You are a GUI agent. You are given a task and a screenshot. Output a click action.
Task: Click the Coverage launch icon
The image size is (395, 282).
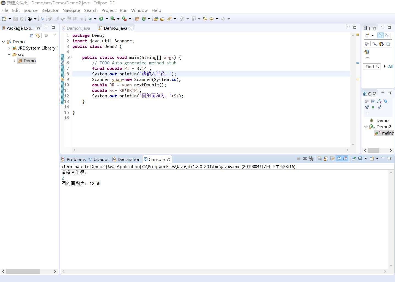[113, 19]
